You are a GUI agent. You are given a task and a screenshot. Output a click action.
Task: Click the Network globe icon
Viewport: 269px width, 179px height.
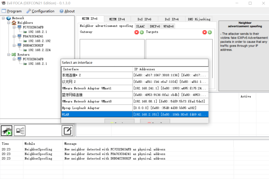tap(9, 18)
